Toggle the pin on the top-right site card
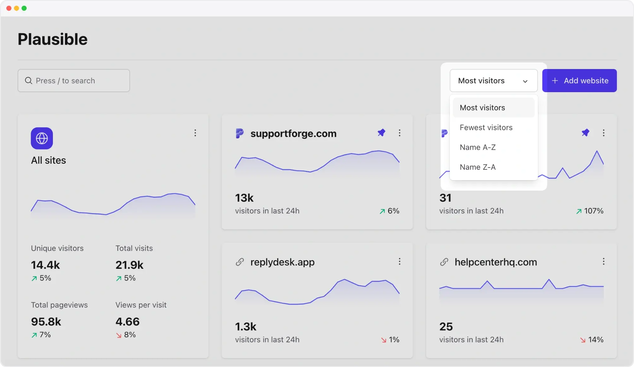634x367 pixels. pos(585,133)
